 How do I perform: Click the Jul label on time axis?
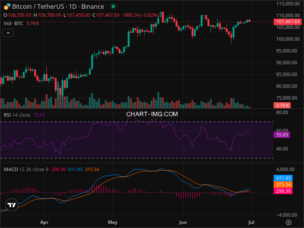[x=252, y=222]
